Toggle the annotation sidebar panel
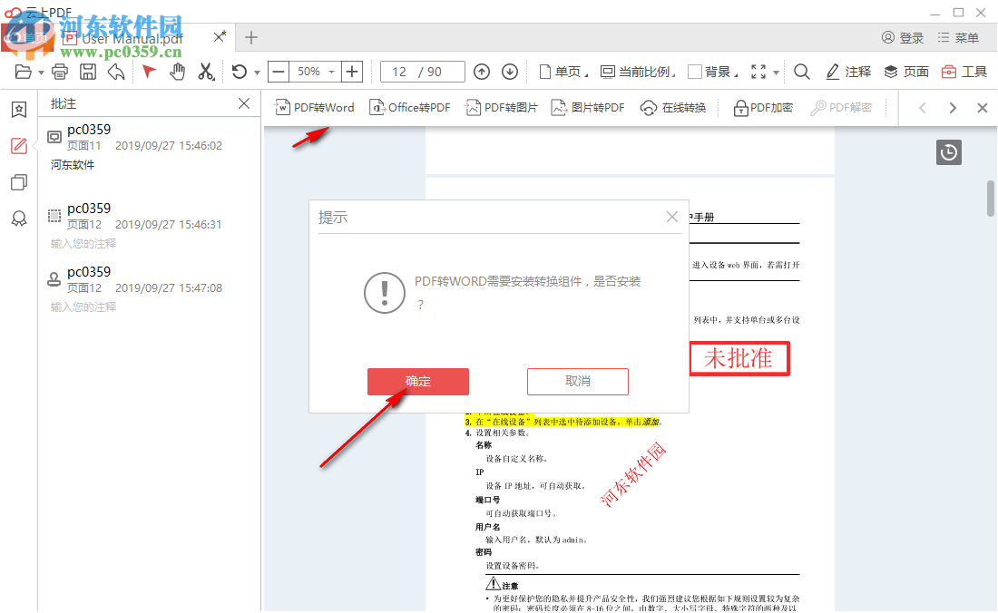The height and width of the screenshot is (613, 998). coord(18,145)
